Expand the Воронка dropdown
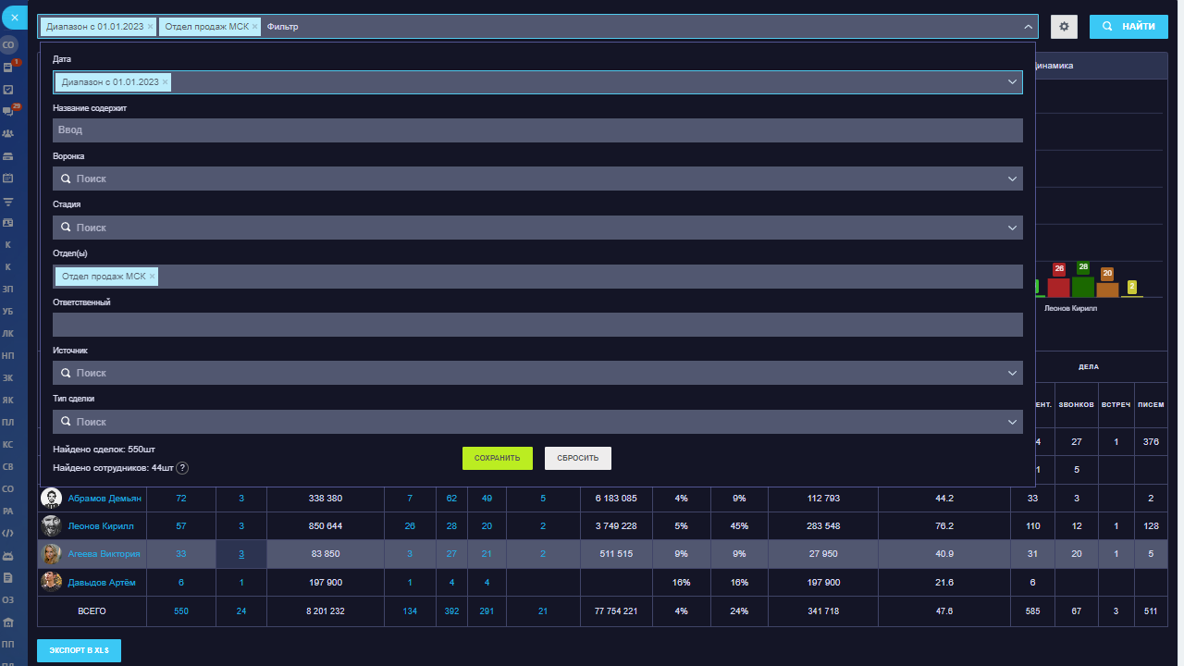1184x666 pixels. 1012,179
